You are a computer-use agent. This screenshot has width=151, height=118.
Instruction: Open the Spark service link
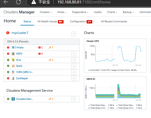pos(19,66)
